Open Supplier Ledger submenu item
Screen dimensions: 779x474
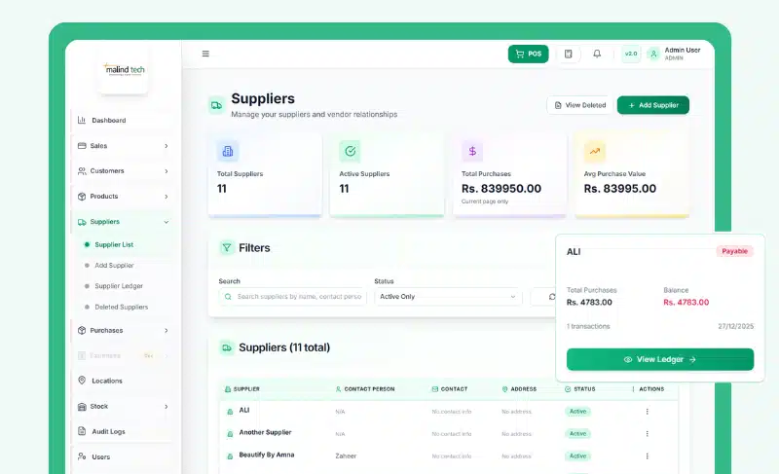click(x=119, y=286)
